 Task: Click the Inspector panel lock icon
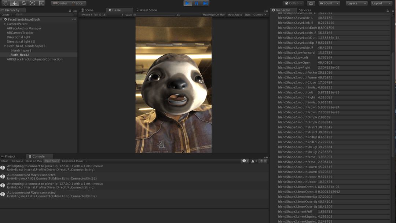coord(388,11)
